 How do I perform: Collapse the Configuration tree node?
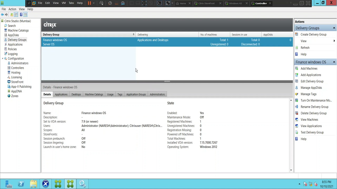click(x=2, y=59)
